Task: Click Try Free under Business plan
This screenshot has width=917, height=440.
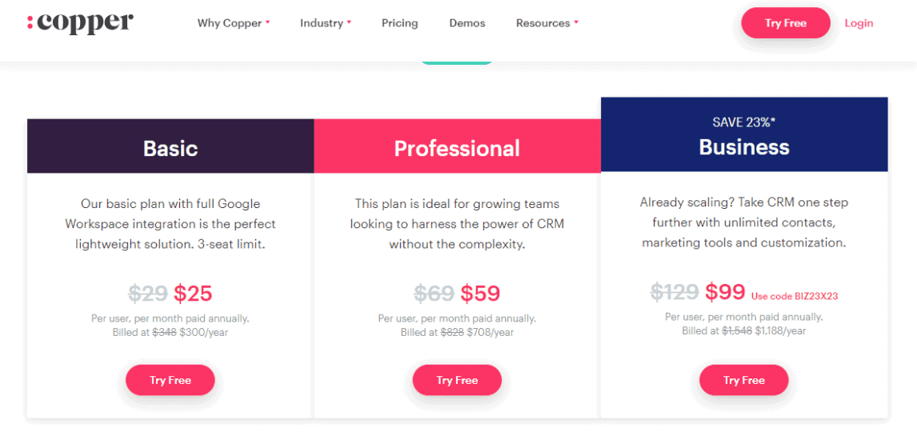Action: click(744, 380)
